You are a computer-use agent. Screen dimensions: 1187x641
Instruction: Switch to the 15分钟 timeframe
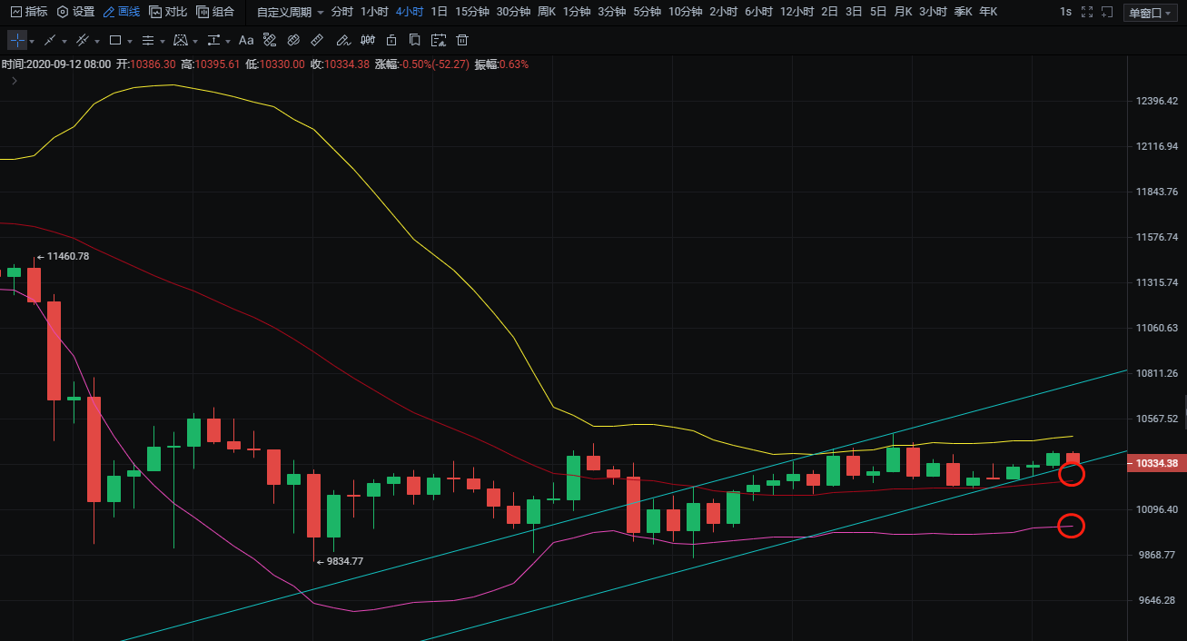471,12
